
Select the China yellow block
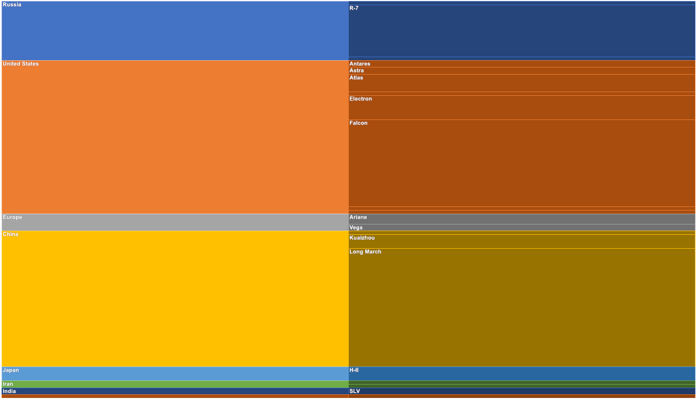[175, 299]
